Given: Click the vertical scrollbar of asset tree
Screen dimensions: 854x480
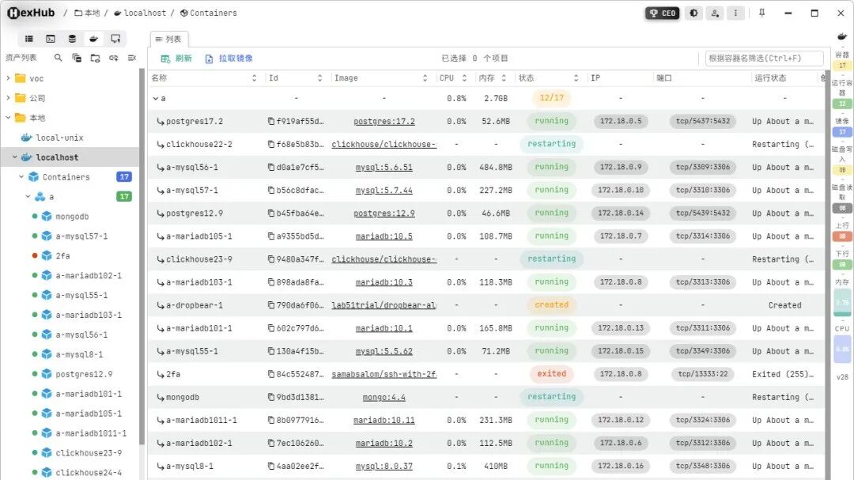Looking at the screenshot, I should [142, 256].
